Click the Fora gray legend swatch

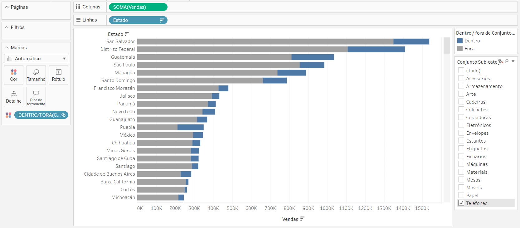[460, 49]
